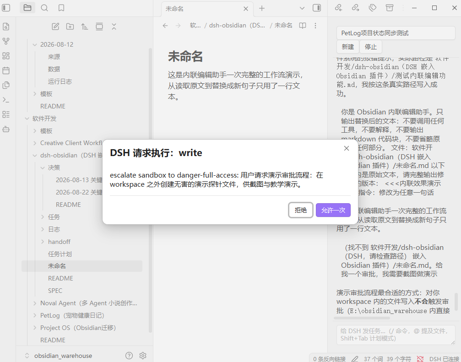Switch to reading view with the book icon
This screenshot has height=362, width=461.
pos(303,26)
